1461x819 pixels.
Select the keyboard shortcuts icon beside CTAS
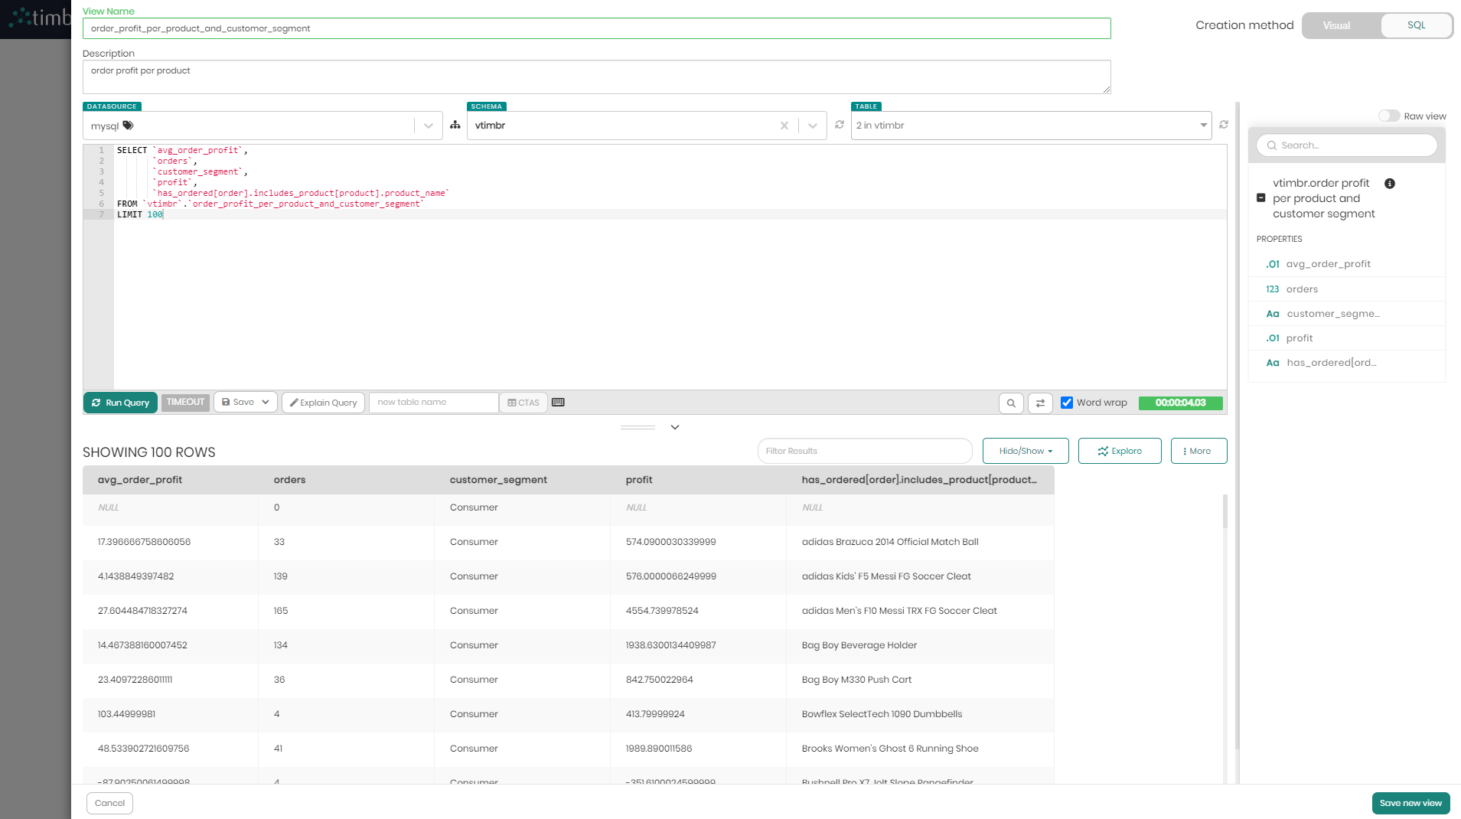click(558, 402)
